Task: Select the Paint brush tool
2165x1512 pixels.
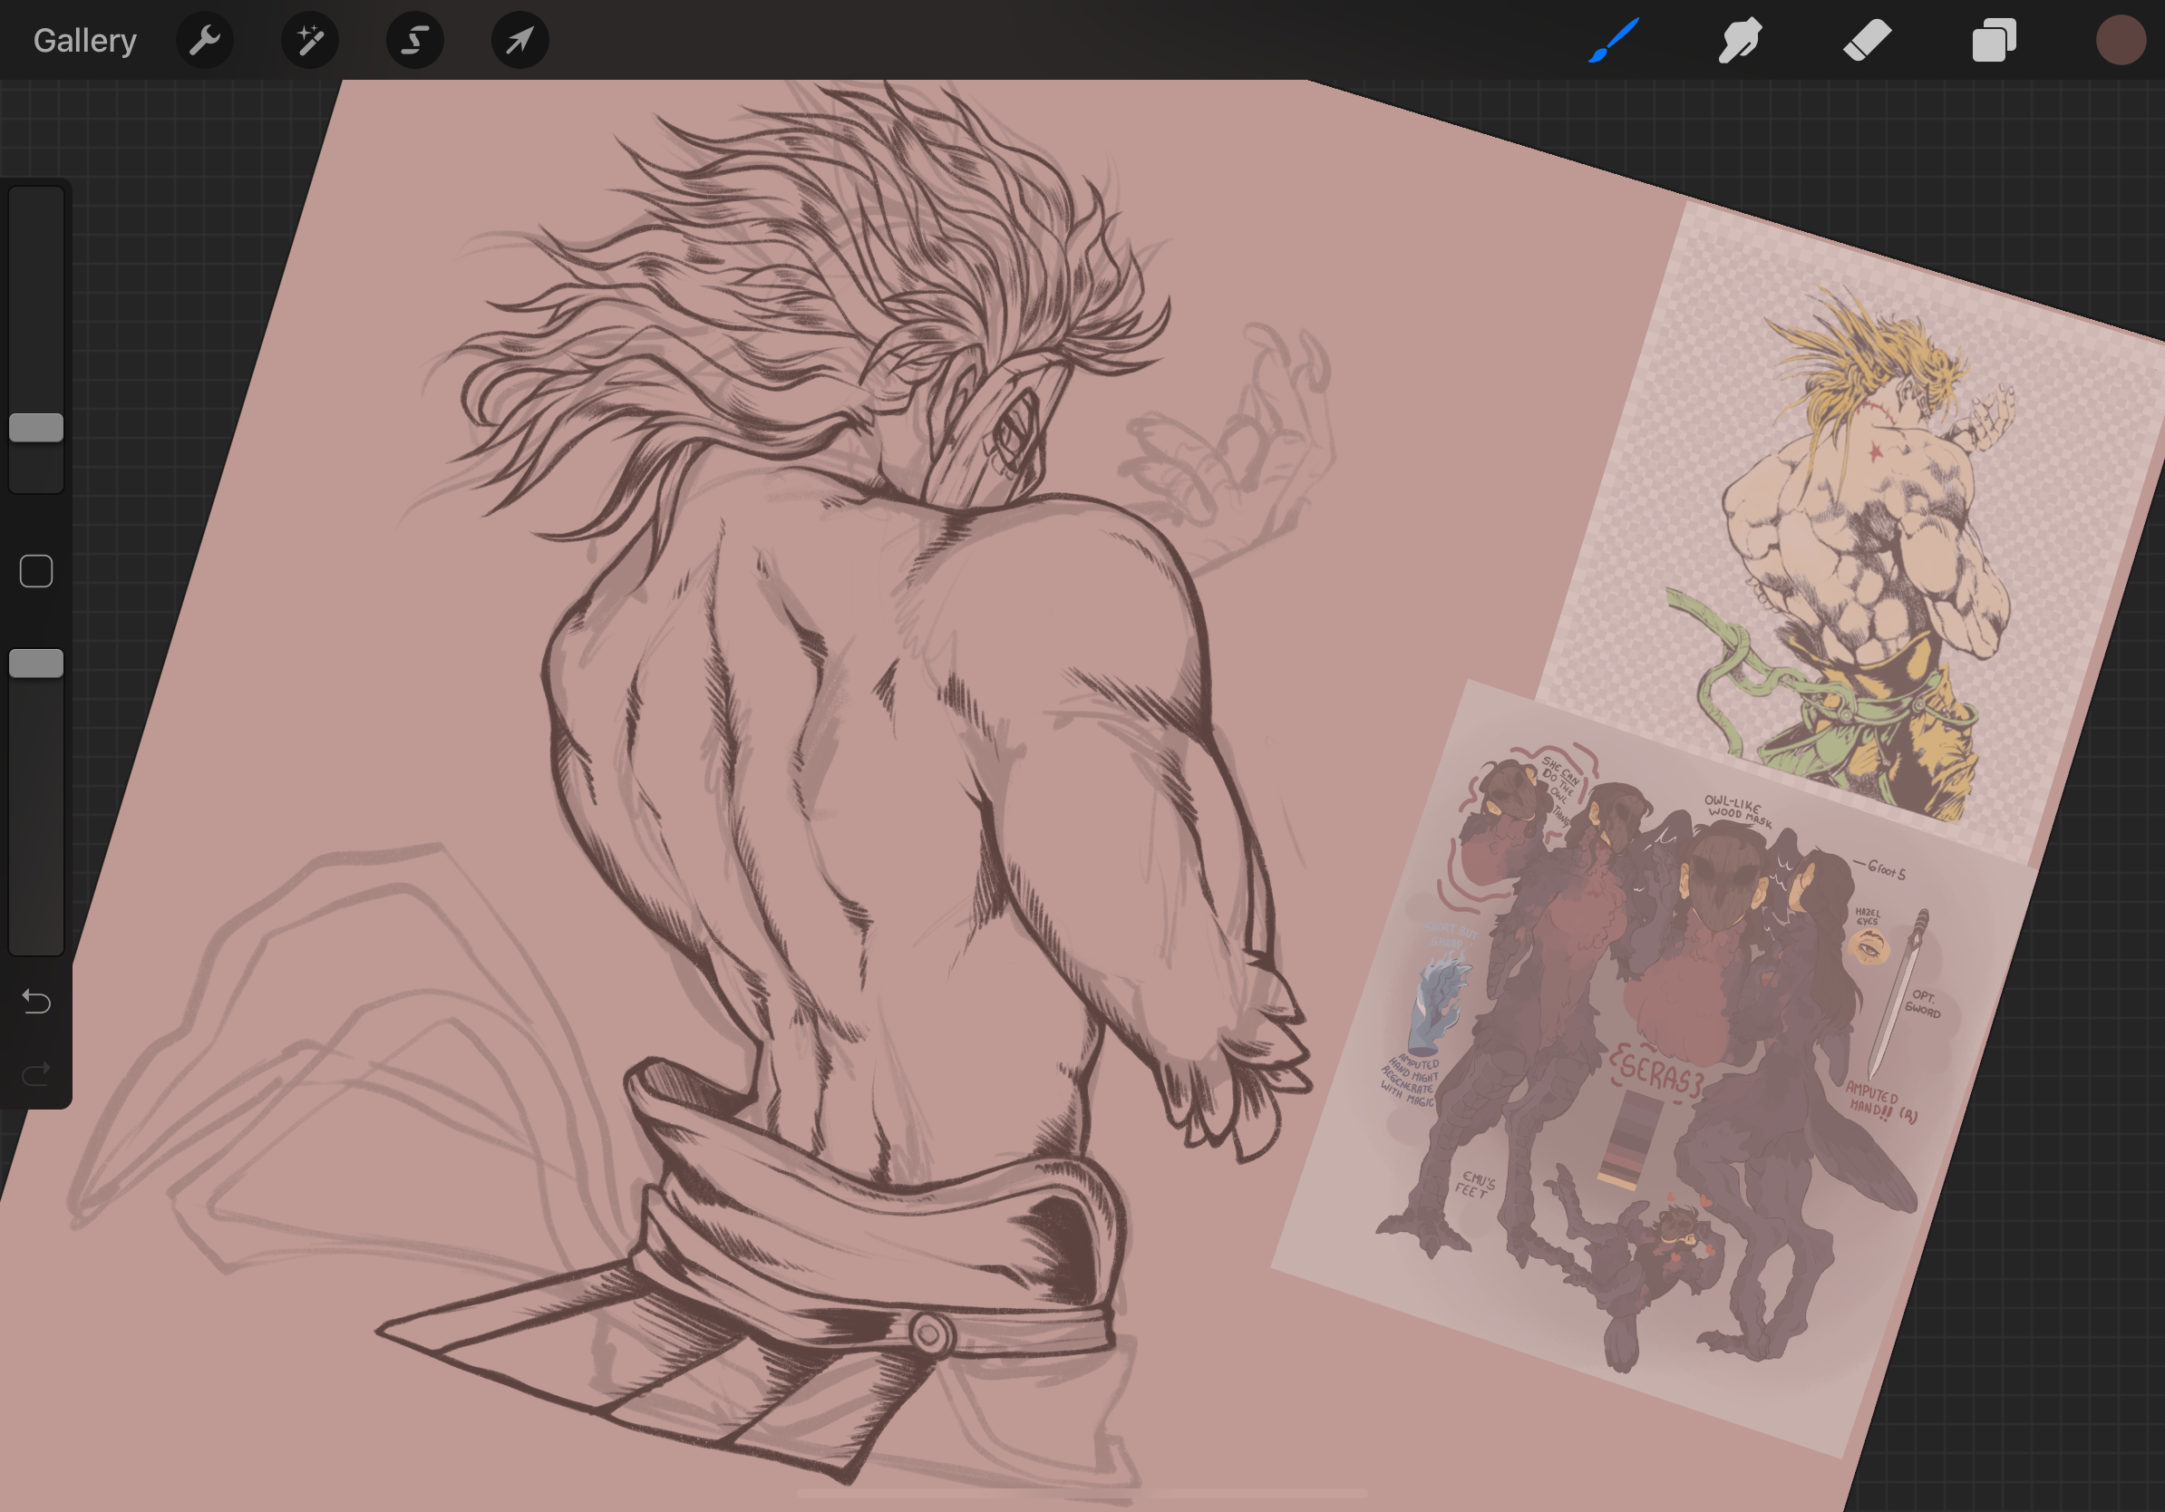Action: pos(1614,41)
